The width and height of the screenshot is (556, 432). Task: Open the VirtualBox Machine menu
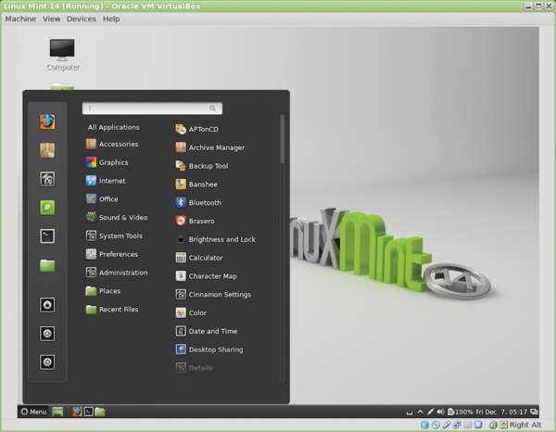[x=20, y=19]
